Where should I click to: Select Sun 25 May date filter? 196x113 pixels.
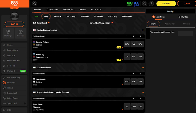point(112,17)
